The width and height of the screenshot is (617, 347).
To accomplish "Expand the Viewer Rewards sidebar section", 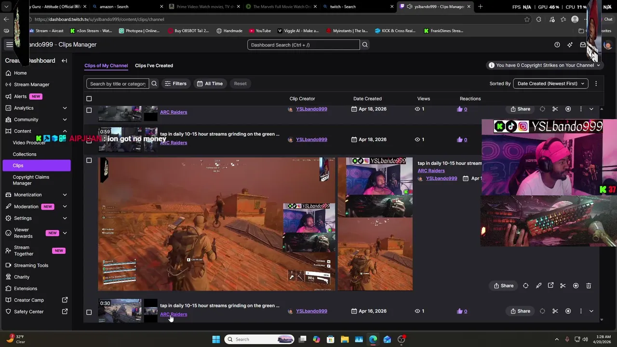I will point(65,233).
